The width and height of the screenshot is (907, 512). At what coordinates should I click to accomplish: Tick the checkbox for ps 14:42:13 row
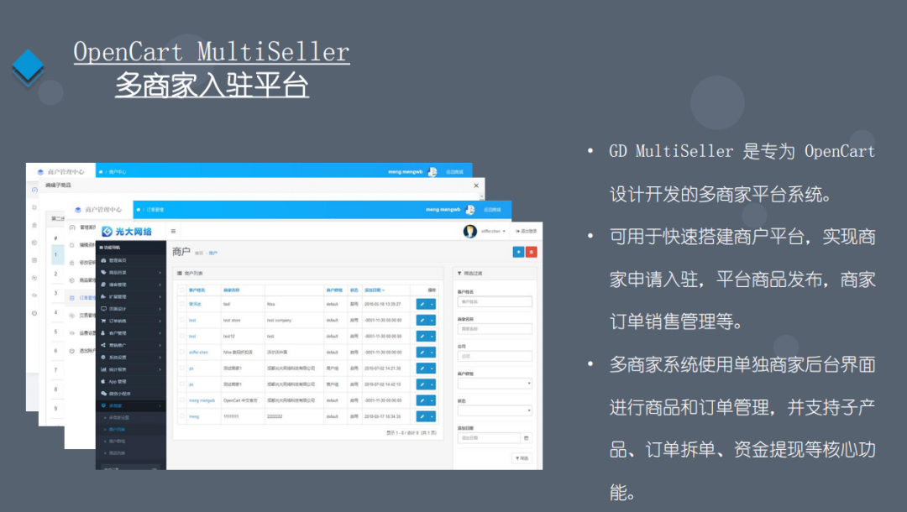coord(182,384)
